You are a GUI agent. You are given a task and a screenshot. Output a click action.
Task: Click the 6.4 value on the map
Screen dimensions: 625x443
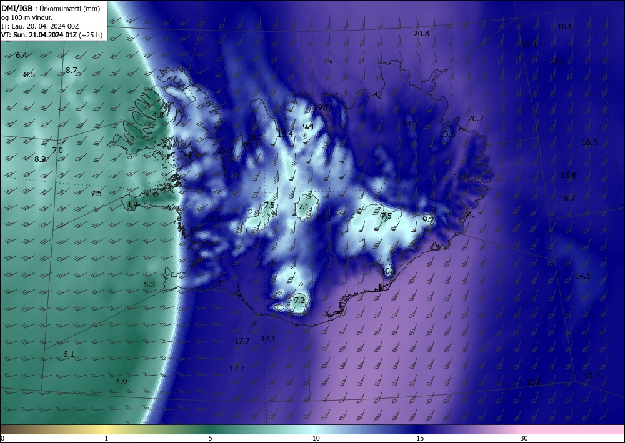click(21, 56)
